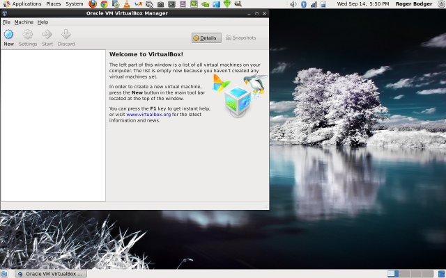Close the VirtualBox Manager window
Viewport: 446px width, 278px height.
(264, 13)
